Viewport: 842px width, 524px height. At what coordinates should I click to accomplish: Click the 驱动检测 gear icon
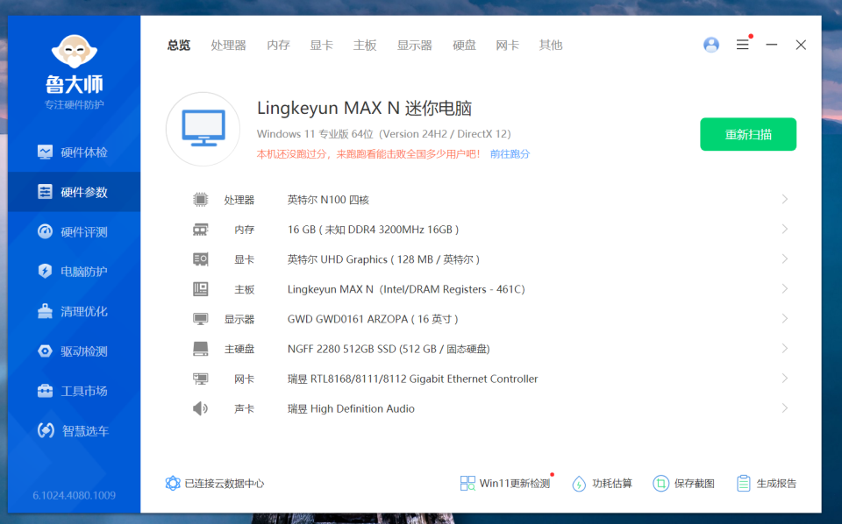[x=45, y=351]
